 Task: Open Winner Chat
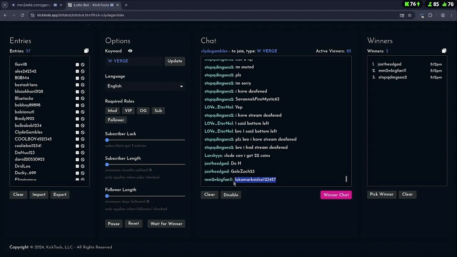336,195
